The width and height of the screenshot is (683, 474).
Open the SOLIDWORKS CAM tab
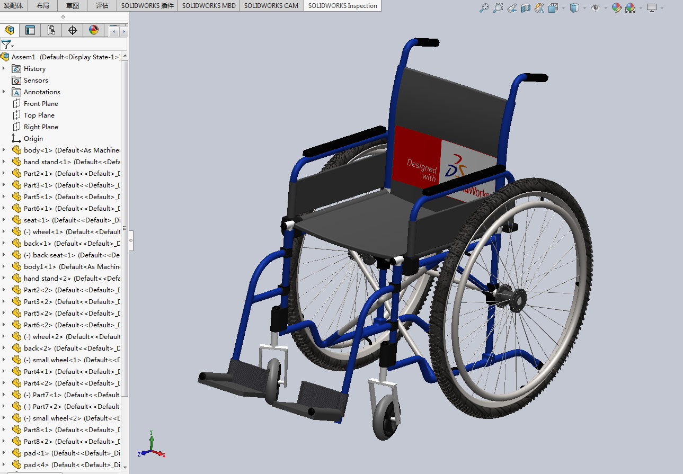click(x=271, y=6)
